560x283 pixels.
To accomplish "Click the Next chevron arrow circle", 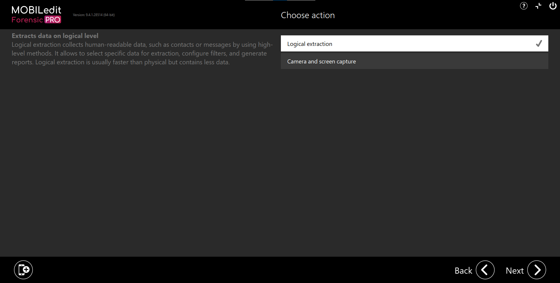I will 536,270.
